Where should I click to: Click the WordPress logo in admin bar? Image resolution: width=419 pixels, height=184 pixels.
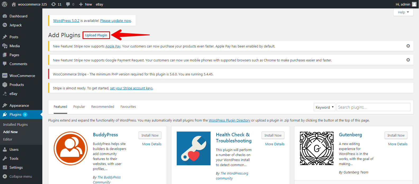[x=4, y=4]
